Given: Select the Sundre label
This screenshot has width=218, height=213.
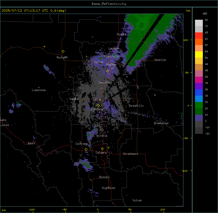Looking at the screenshot, I should pyautogui.click(x=74, y=99).
